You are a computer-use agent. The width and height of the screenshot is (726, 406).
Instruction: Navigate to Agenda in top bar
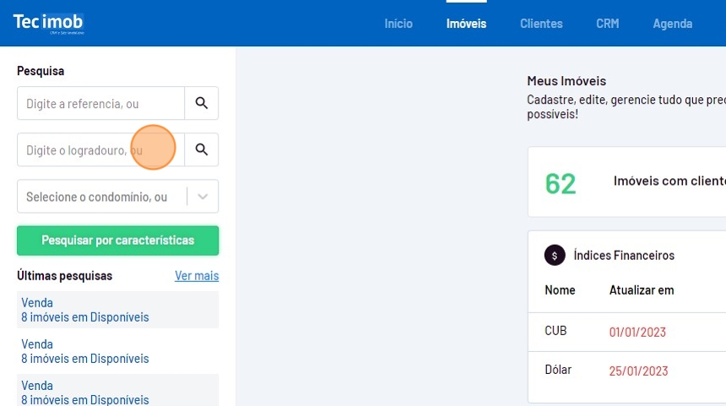tap(672, 24)
